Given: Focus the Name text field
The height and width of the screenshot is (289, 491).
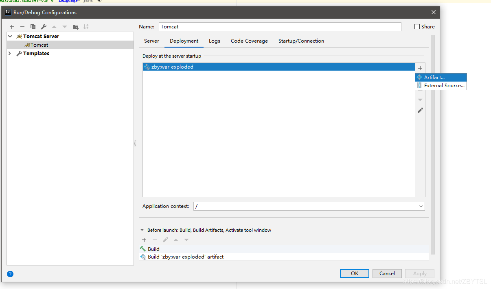Looking at the screenshot, I should coord(280,27).
